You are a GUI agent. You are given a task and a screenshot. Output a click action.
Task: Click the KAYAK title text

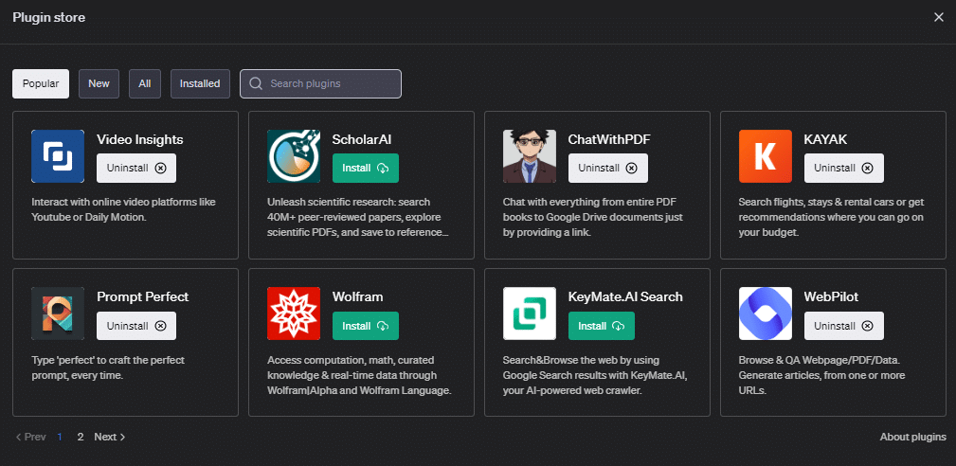click(x=825, y=139)
